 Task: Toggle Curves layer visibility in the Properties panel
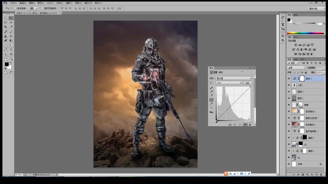coord(245,125)
